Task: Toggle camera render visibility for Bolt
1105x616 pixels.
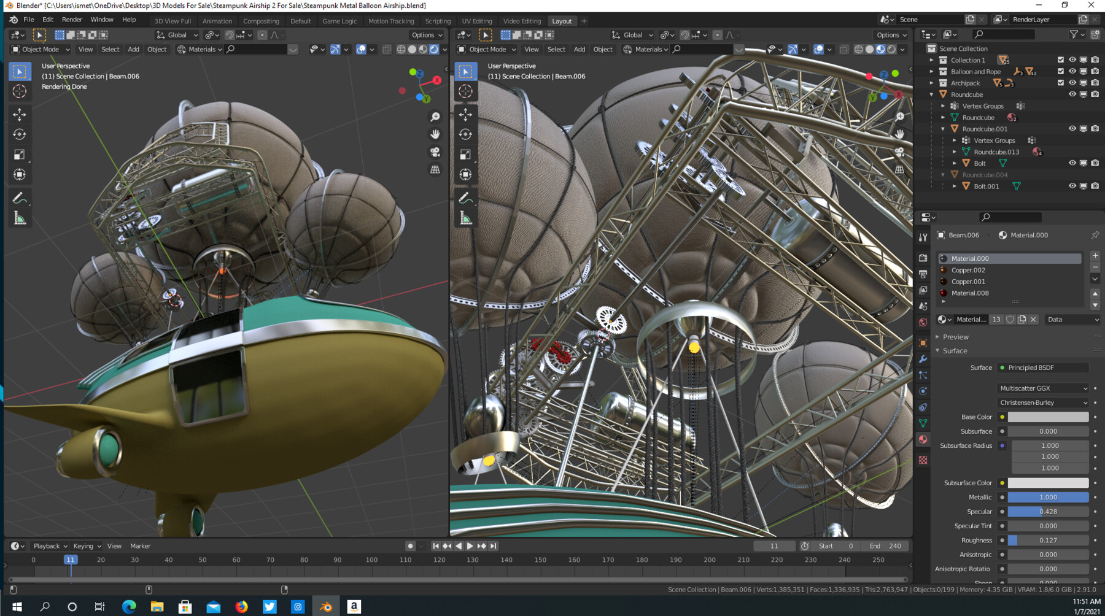Action: click(1095, 163)
